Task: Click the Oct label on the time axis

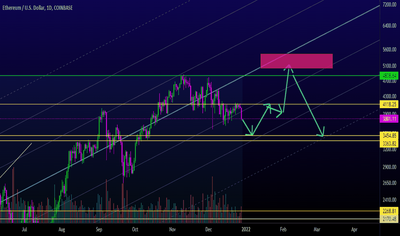Action: coord(135,230)
